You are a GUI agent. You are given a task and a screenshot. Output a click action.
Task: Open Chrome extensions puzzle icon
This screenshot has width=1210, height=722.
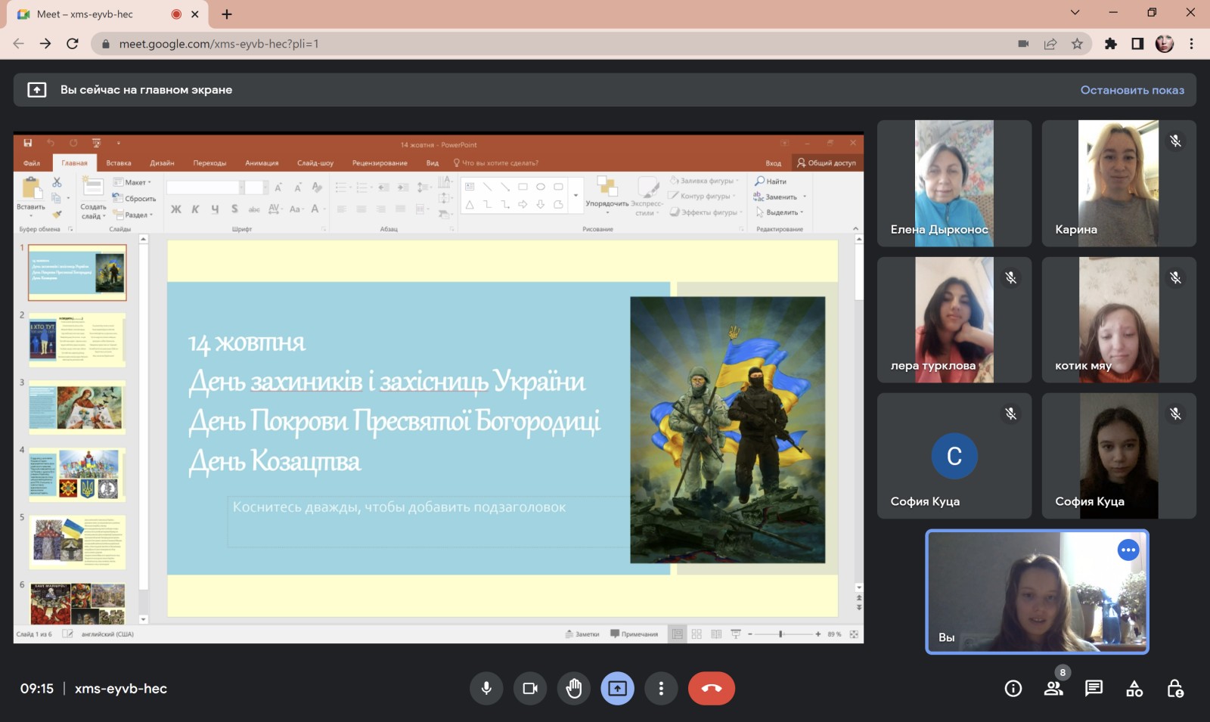(1110, 44)
